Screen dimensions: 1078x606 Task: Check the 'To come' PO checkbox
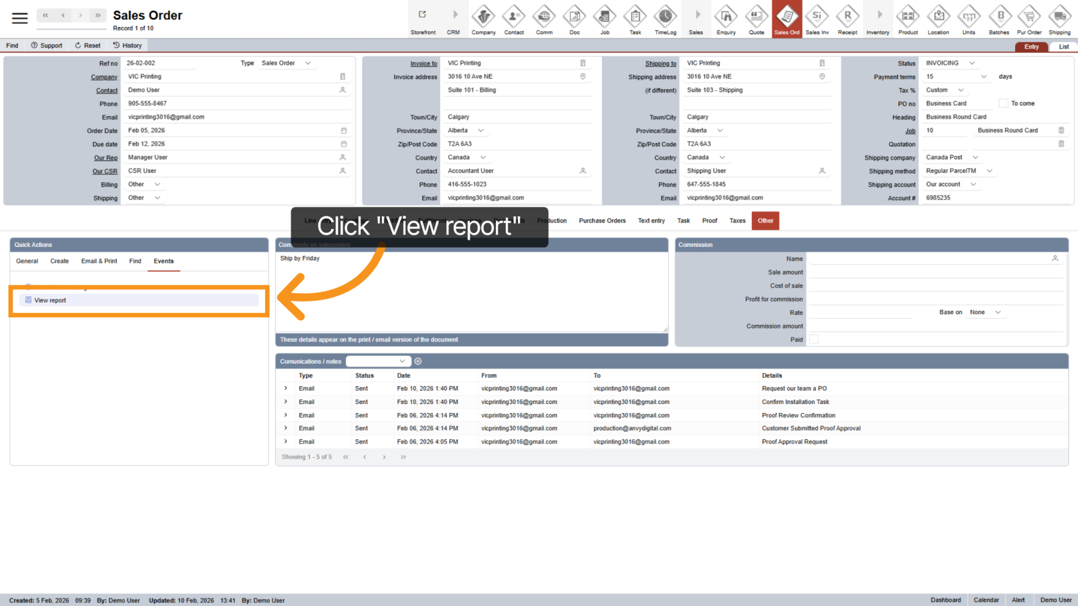(1004, 103)
